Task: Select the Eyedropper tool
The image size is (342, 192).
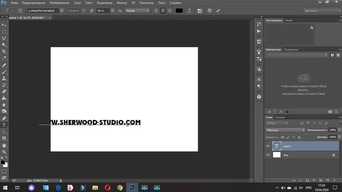Action: pos(4,58)
